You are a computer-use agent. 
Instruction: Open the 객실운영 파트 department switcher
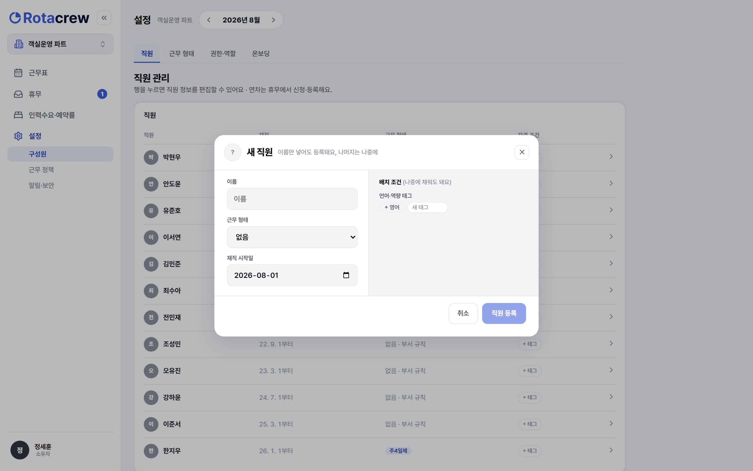tap(60, 44)
